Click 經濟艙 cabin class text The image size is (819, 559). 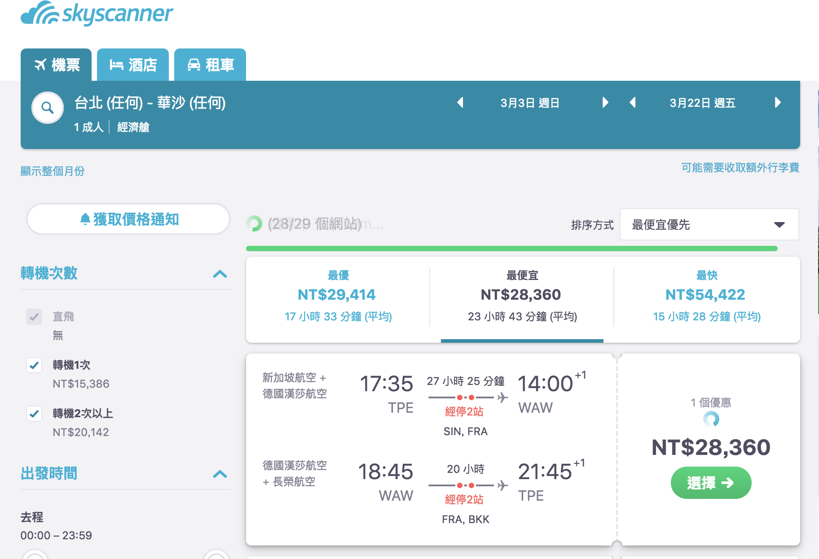click(133, 127)
